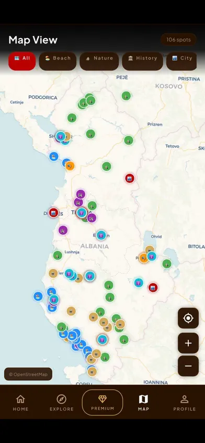Tap the purple marker south of Durrës
Viewport: 205px width, 443px height.
(63, 230)
